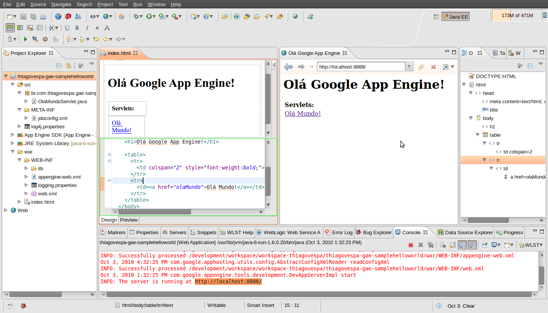The width and height of the screenshot is (548, 313).
Task: Collapse the table node in Outline
Action: coord(478,135)
